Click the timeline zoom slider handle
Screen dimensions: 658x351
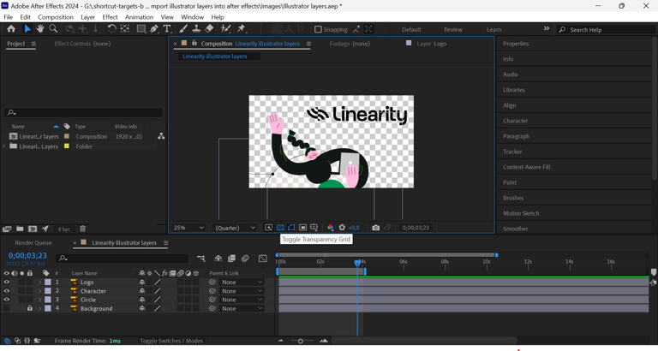[301, 341]
